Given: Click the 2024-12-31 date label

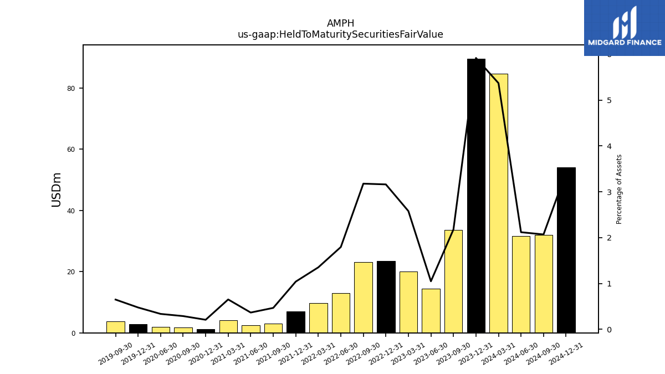Looking at the screenshot, I should pos(566,353).
